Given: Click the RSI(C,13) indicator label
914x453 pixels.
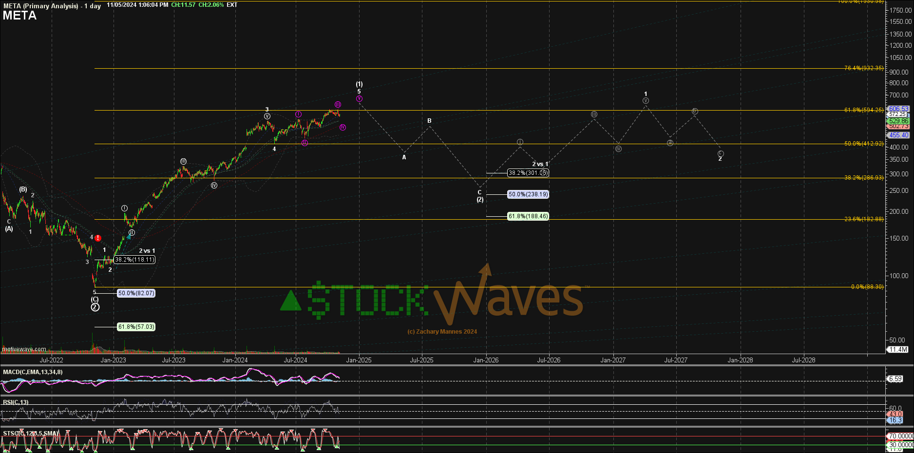Looking at the screenshot, I should [x=16, y=402].
